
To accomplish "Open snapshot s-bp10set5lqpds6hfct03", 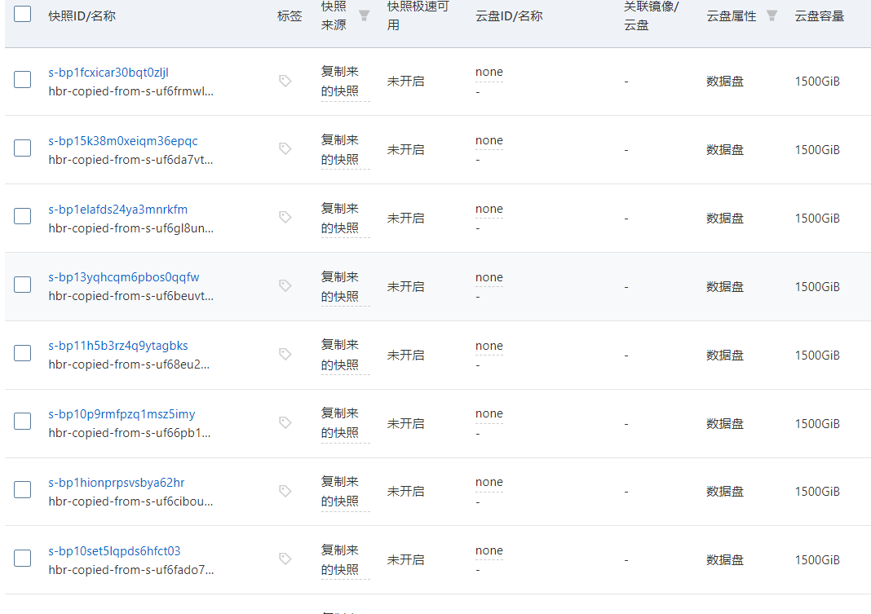I will coord(114,550).
